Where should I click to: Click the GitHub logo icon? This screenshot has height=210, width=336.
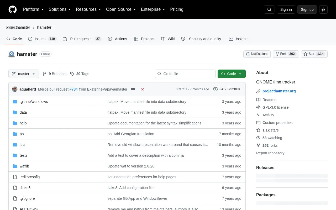point(13,9)
